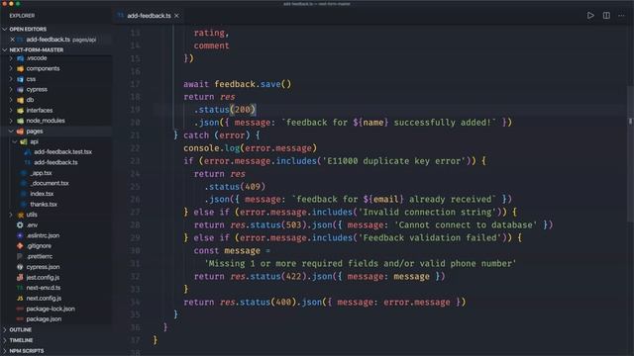Open add-feedback.ts in the api folder
The image size is (634, 356).
point(55,162)
